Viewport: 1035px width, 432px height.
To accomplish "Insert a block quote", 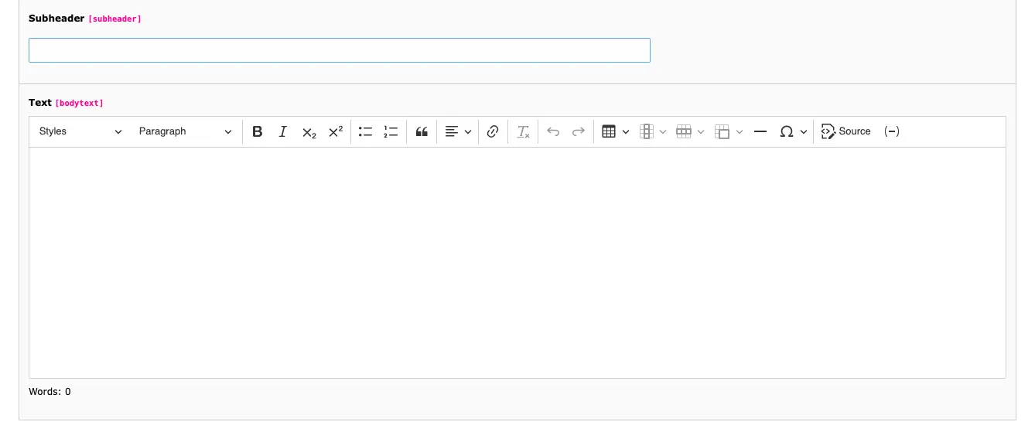I will tap(422, 131).
